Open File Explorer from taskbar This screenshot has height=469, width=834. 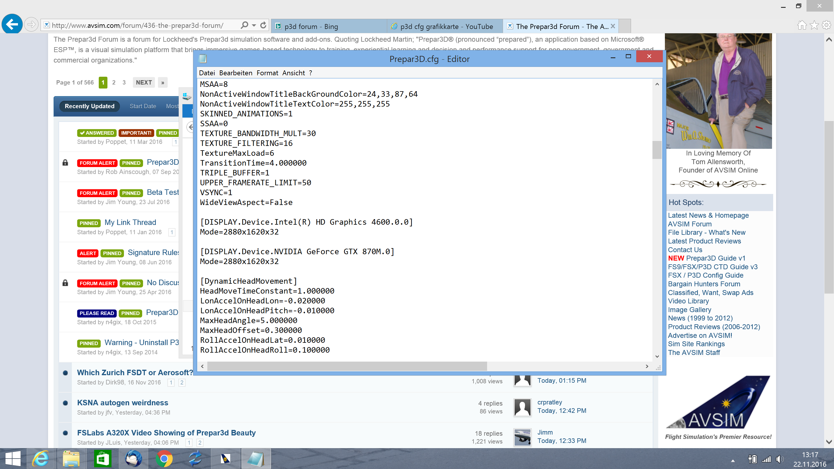[71, 459]
